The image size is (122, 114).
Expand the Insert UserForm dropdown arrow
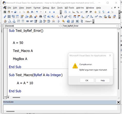(12, 12)
